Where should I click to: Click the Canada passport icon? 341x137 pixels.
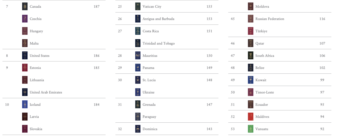(x=25, y=6)
